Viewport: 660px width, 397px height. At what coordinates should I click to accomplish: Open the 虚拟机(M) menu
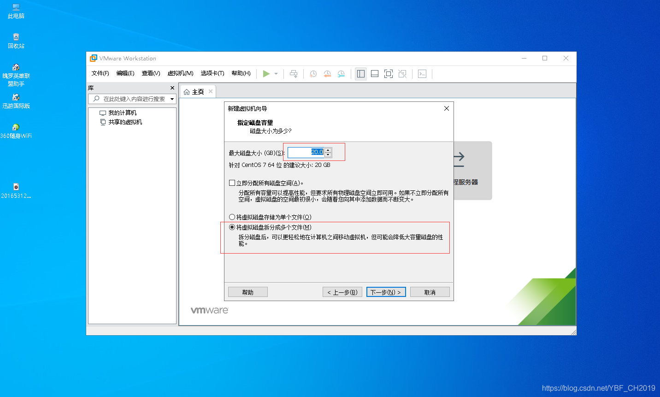[180, 73]
